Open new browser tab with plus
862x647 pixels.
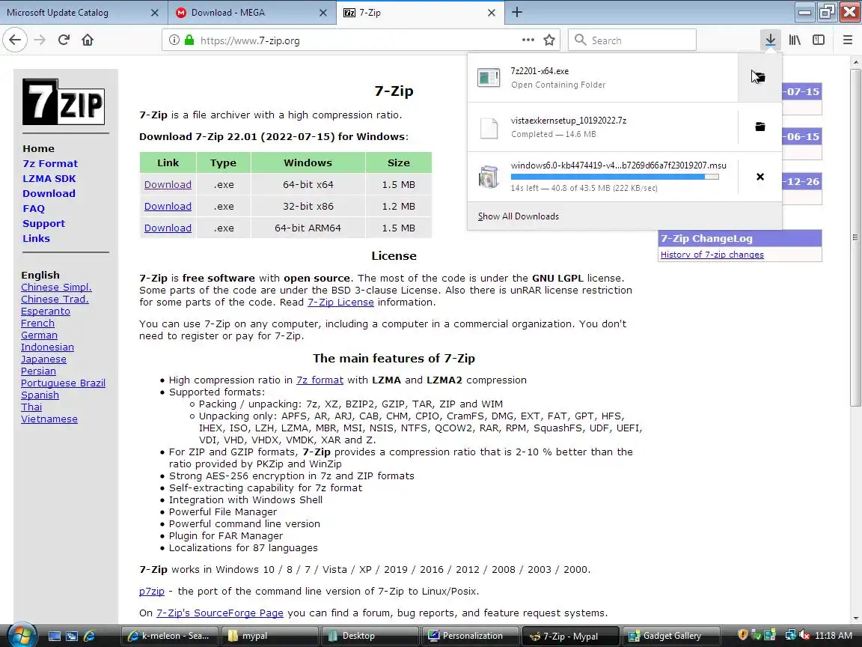[517, 12]
